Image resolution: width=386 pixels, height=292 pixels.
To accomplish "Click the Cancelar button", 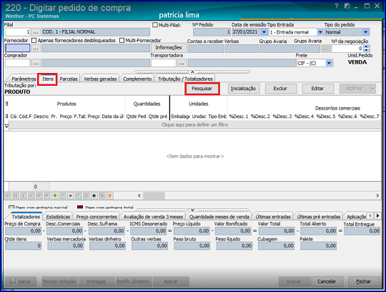I will [327, 282].
